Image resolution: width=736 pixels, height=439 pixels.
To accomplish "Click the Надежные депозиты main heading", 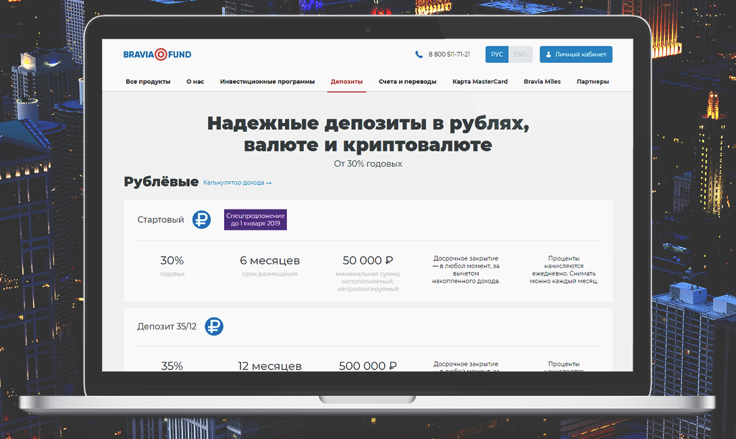I will coord(368,134).
